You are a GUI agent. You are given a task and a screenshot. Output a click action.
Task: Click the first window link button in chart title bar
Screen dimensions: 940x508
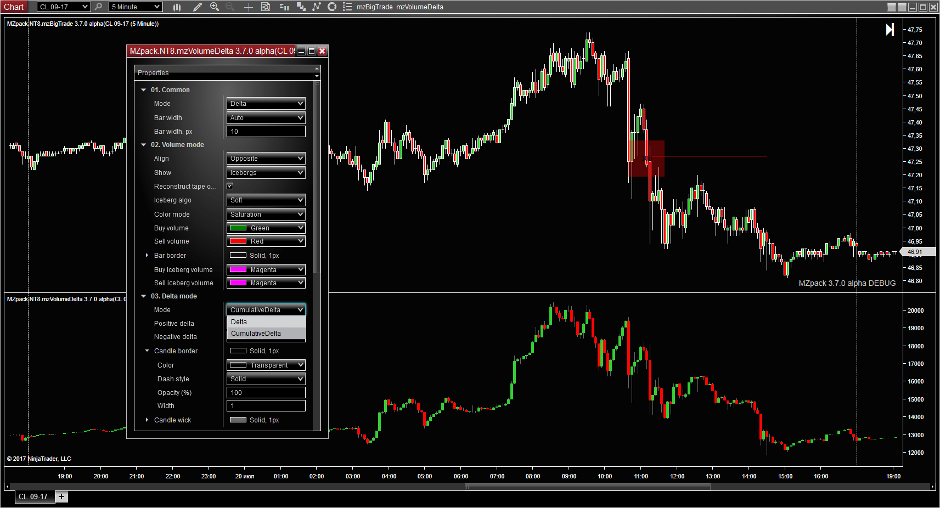tap(892, 7)
